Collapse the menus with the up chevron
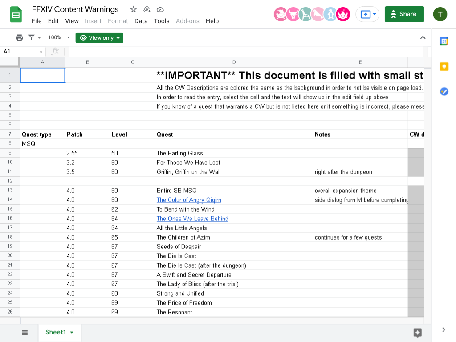 (x=423, y=37)
